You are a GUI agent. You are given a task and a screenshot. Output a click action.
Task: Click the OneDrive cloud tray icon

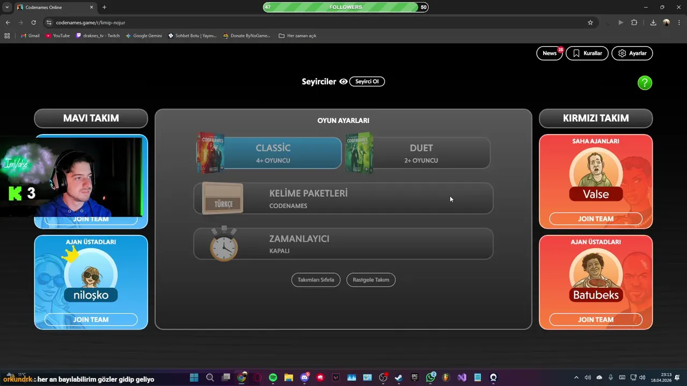point(600,377)
